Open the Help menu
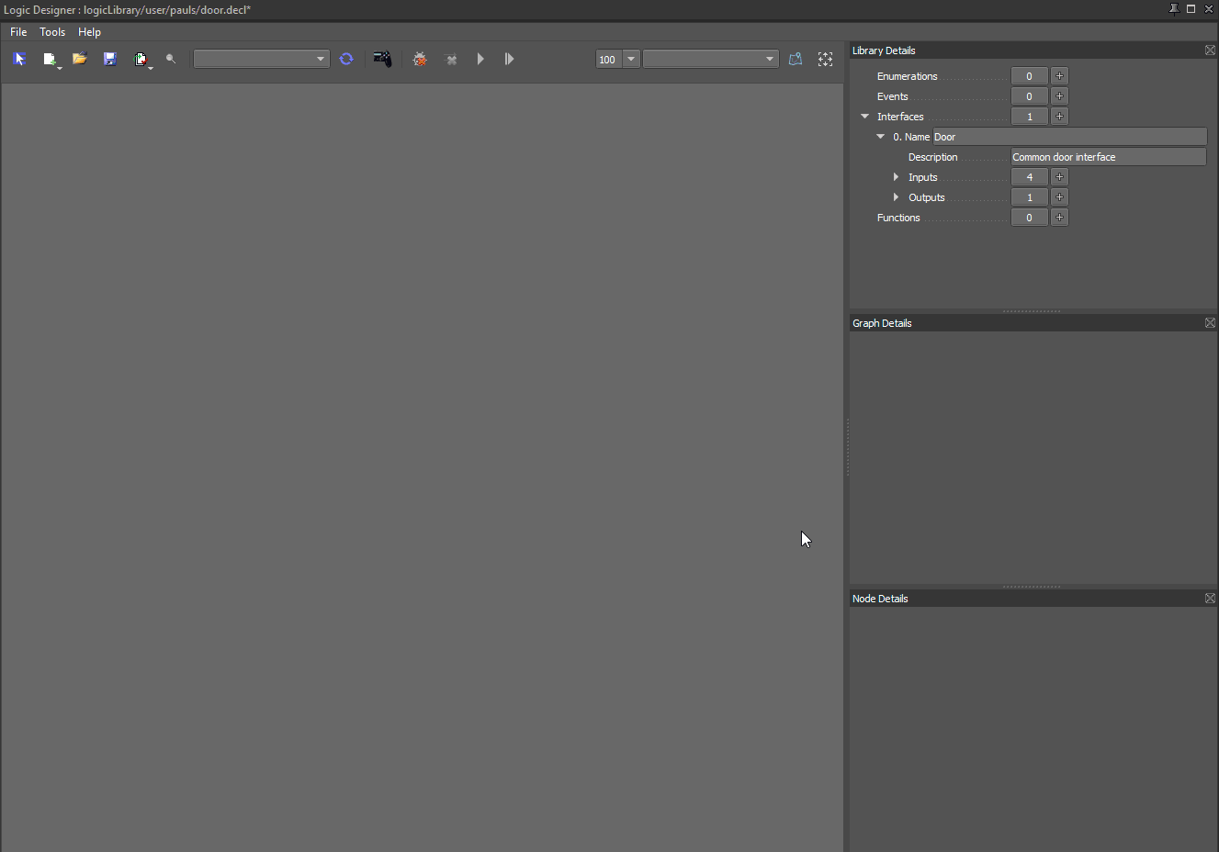 point(89,32)
